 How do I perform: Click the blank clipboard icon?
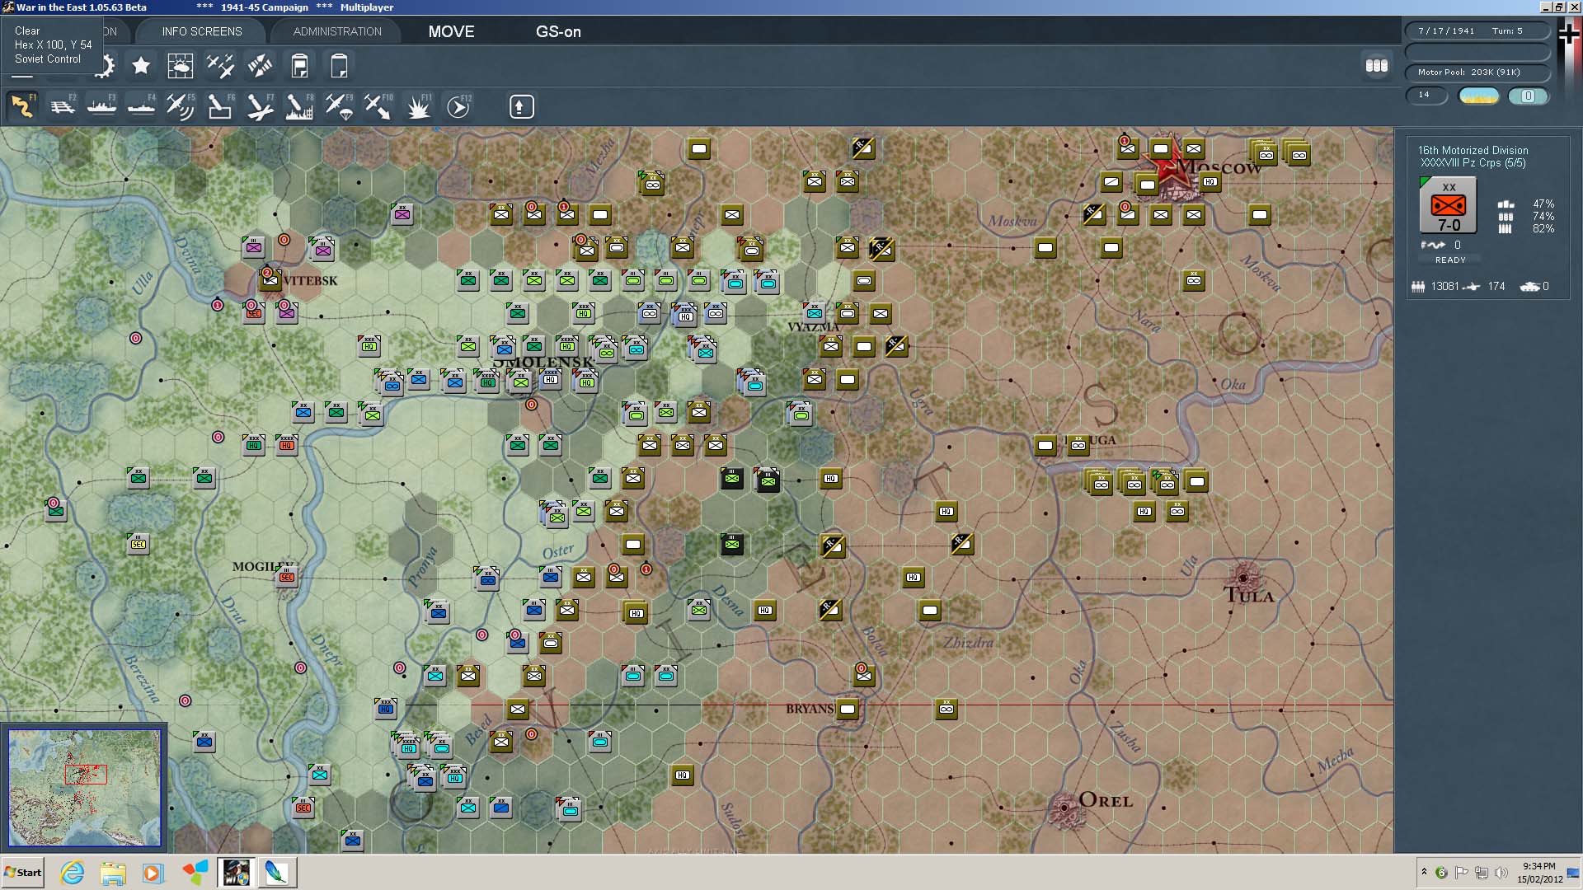[339, 65]
